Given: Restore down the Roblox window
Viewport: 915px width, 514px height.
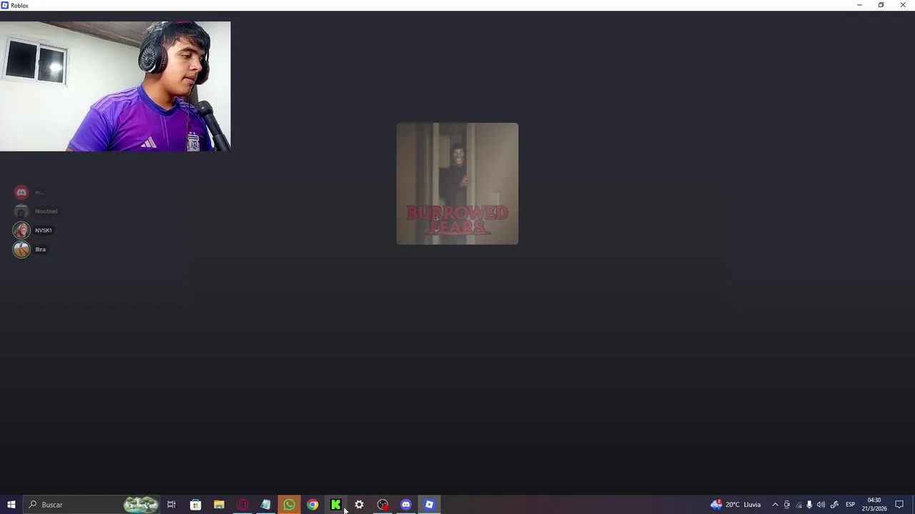Looking at the screenshot, I should (881, 5).
